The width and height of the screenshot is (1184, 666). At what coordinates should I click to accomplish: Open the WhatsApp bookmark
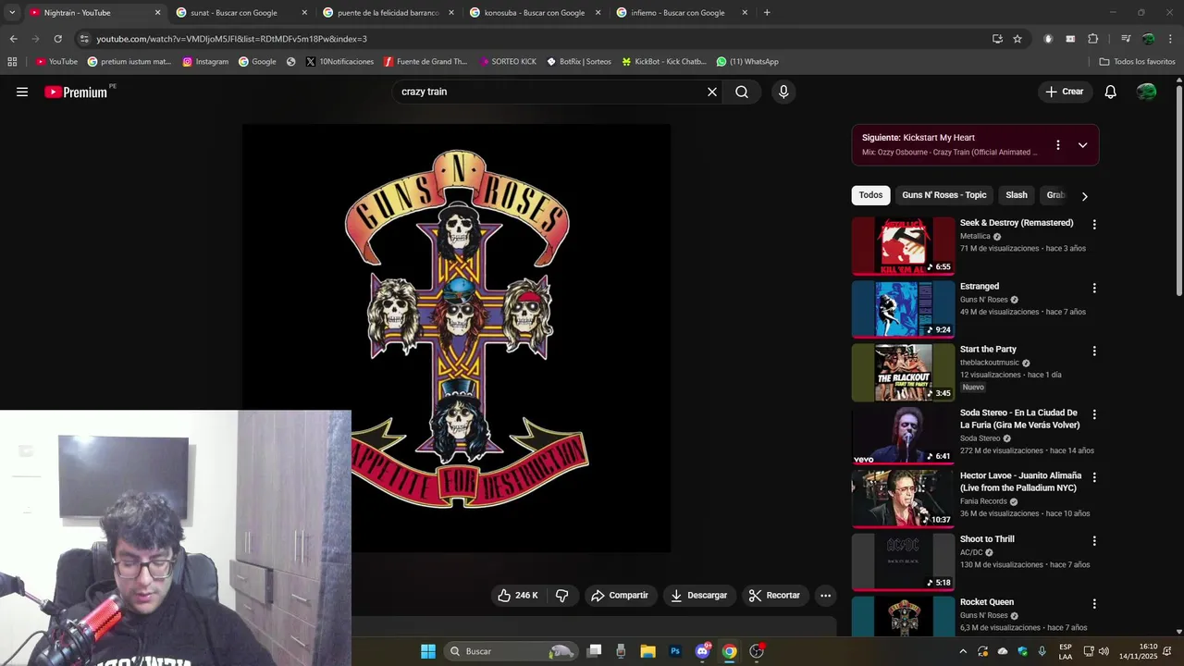pyautogui.click(x=747, y=62)
